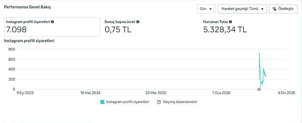The width and height of the screenshot is (302, 123).
Task: Click the Geçmiş düzenlemeler legend icon
Action: pos(159,102)
